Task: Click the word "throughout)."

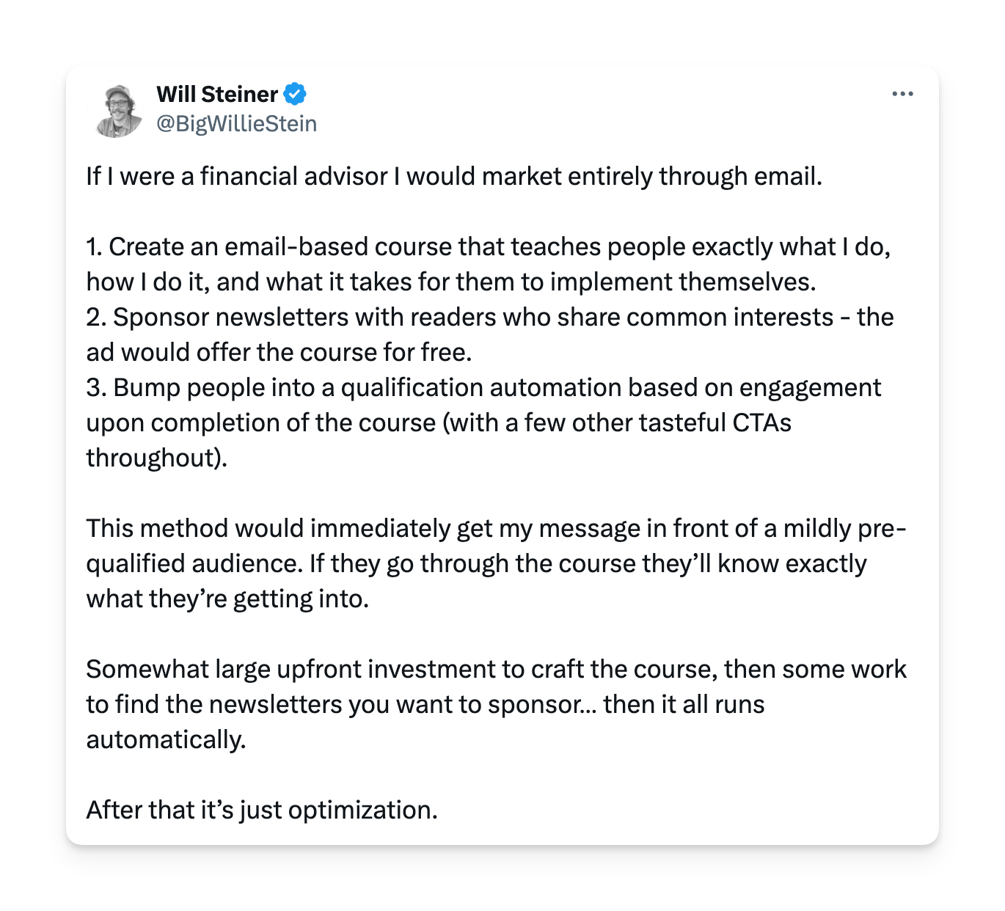Action: (x=157, y=458)
